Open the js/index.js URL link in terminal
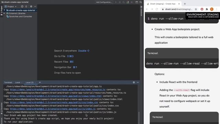Screen dimensions: 220x124 tap(53, 109)
